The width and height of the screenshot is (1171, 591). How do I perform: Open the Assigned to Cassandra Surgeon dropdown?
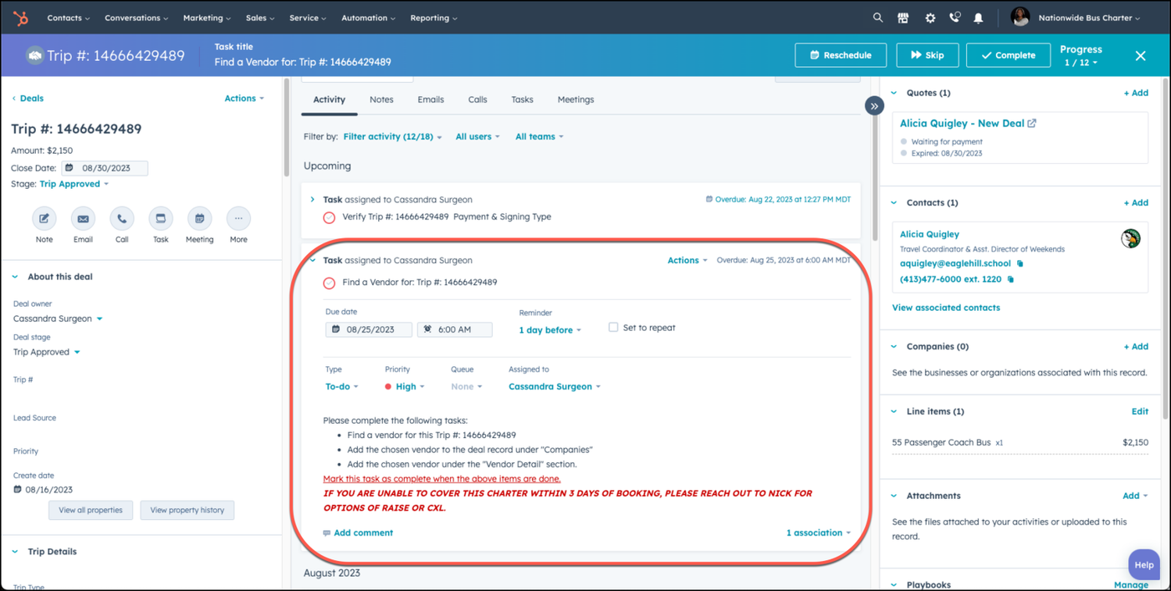coord(555,387)
